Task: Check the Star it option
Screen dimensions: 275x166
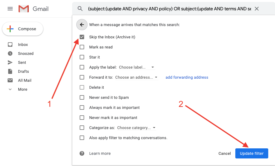Action: click(x=82, y=57)
